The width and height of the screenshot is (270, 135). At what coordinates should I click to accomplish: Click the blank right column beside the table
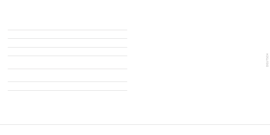(196, 60)
